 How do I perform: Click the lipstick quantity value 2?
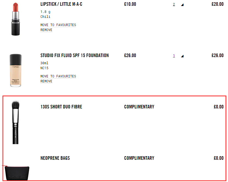174,4
